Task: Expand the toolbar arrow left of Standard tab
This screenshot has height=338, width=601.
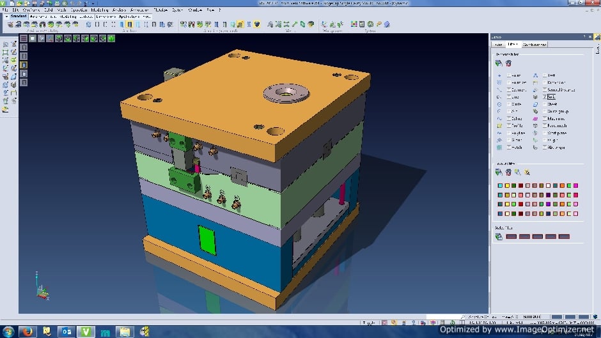Action: (x=6, y=17)
